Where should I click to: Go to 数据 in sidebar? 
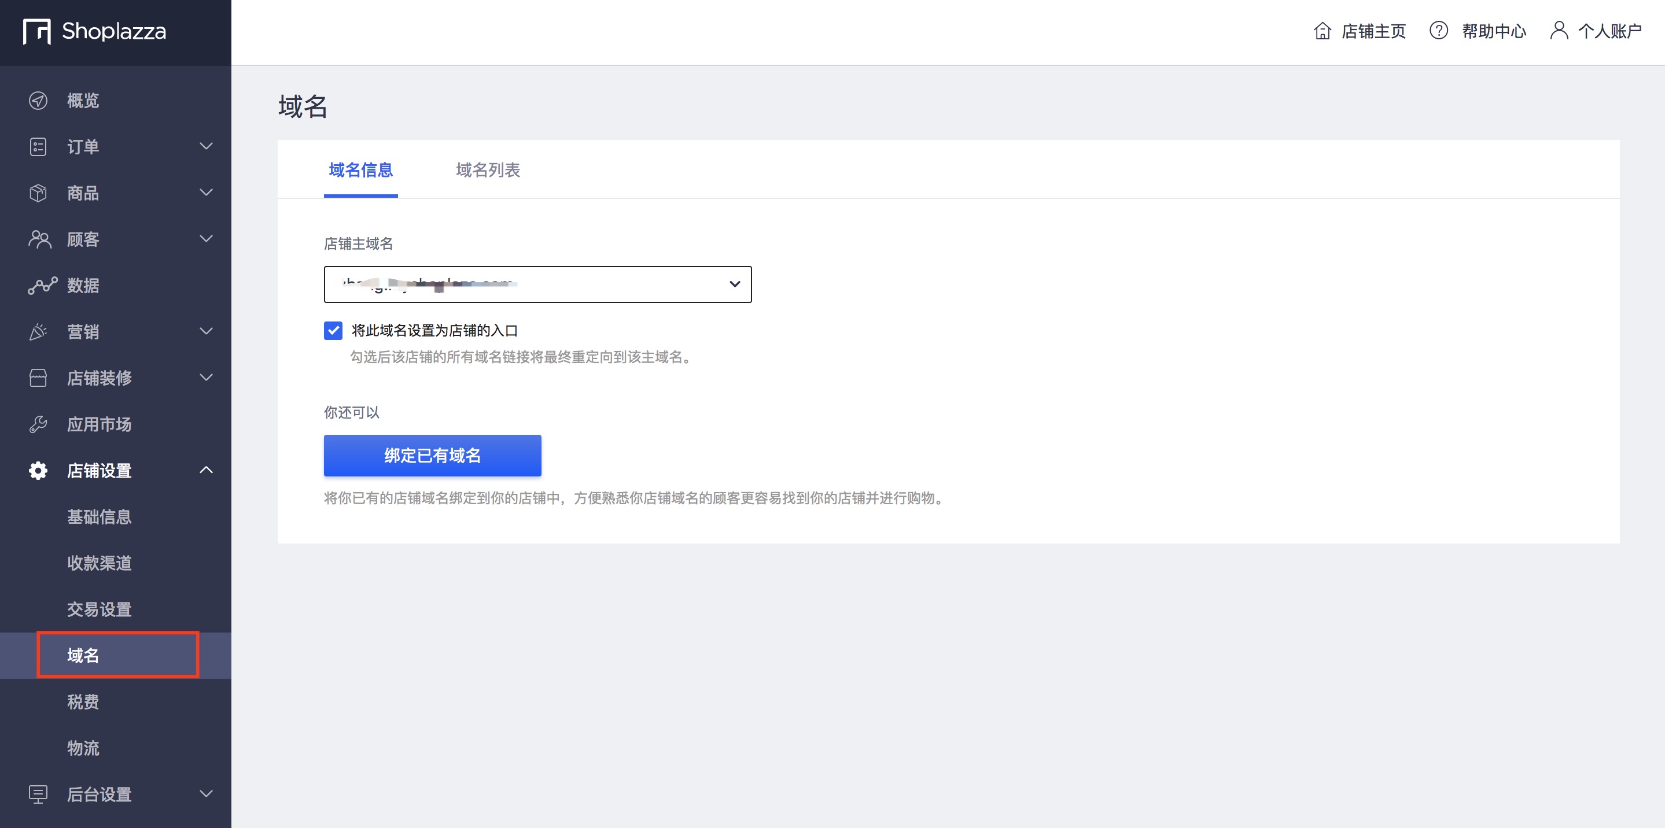(83, 286)
